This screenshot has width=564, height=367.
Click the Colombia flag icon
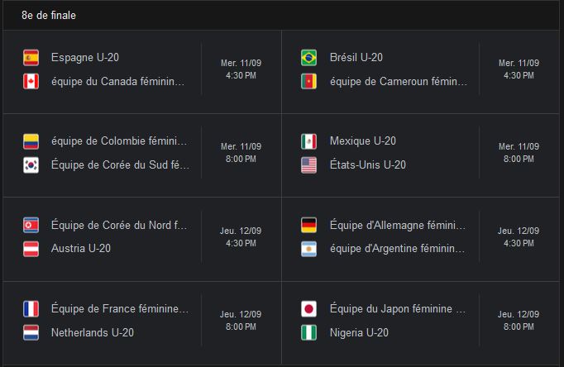(31, 141)
